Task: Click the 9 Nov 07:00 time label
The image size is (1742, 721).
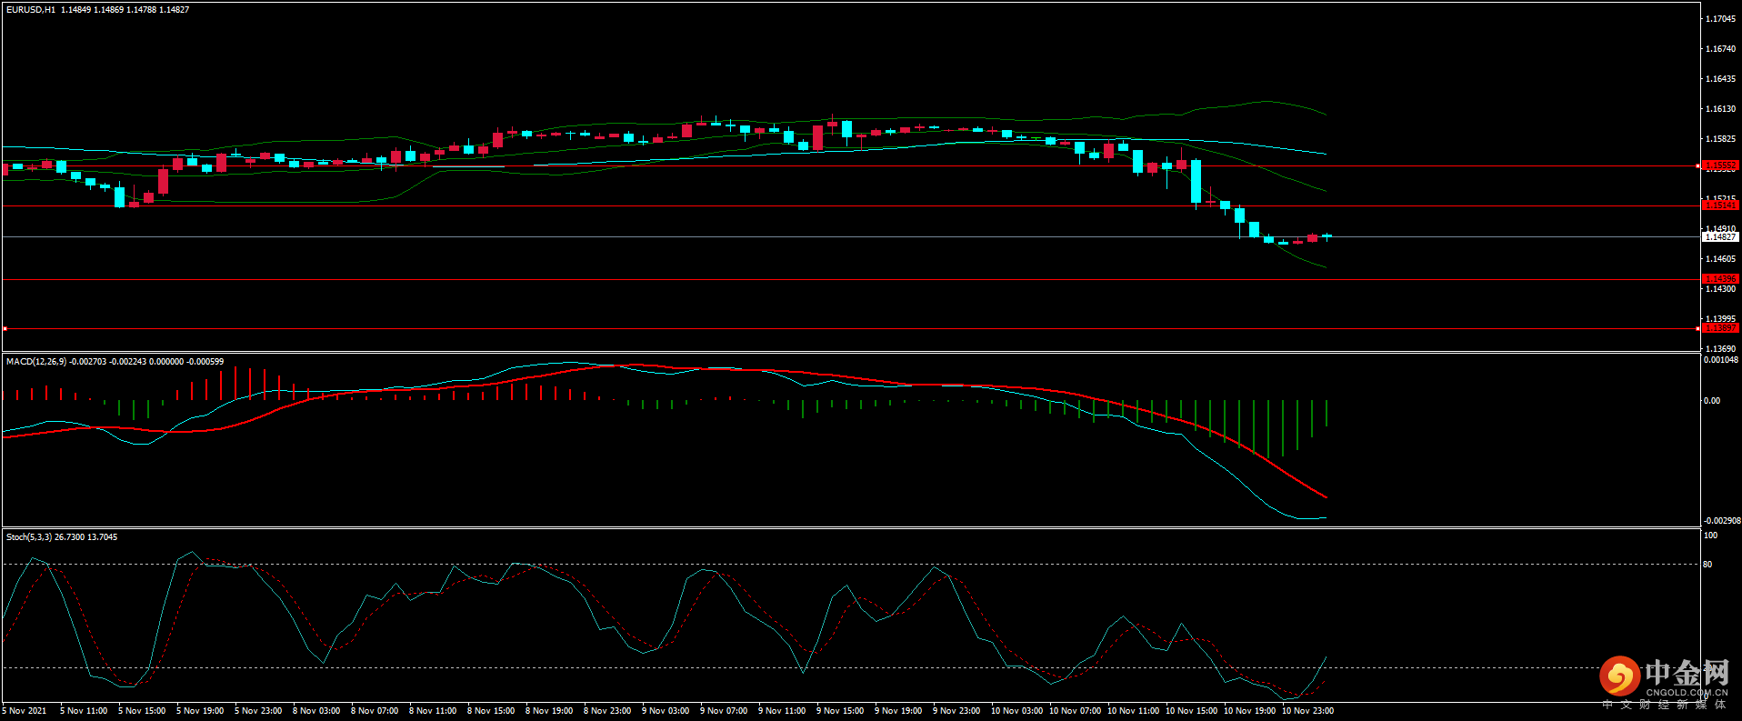Action: 724,711
